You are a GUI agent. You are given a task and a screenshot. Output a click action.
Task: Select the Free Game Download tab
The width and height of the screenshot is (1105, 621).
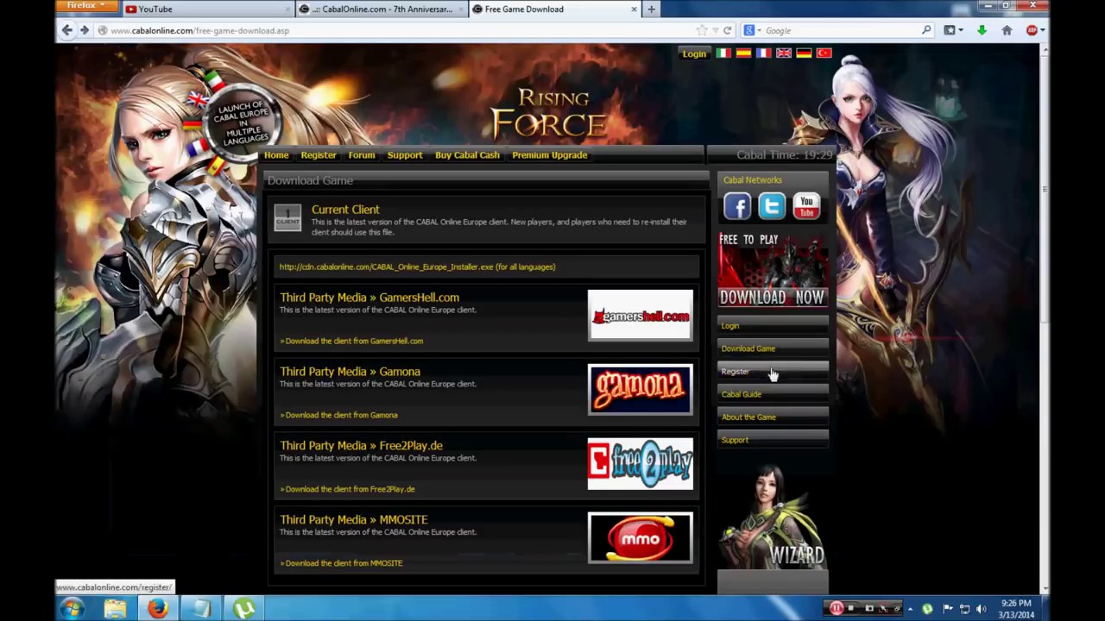(555, 9)
